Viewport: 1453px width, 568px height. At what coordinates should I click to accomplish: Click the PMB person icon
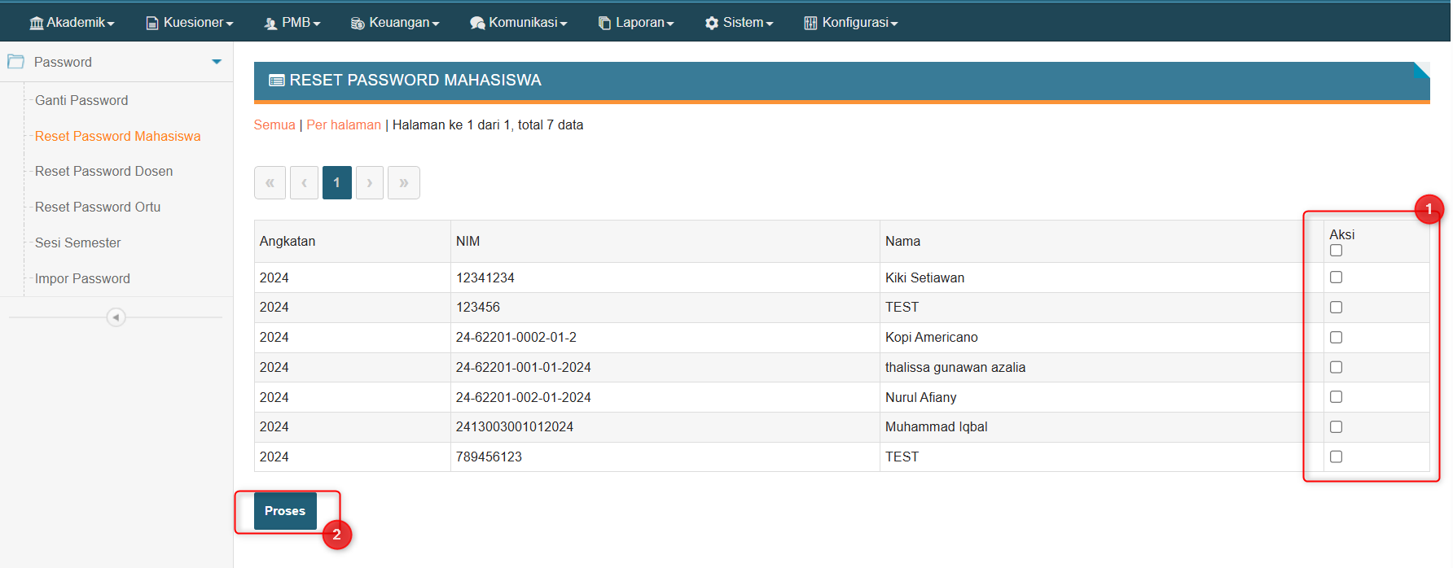pyautogui.click(x=270, y=24)
